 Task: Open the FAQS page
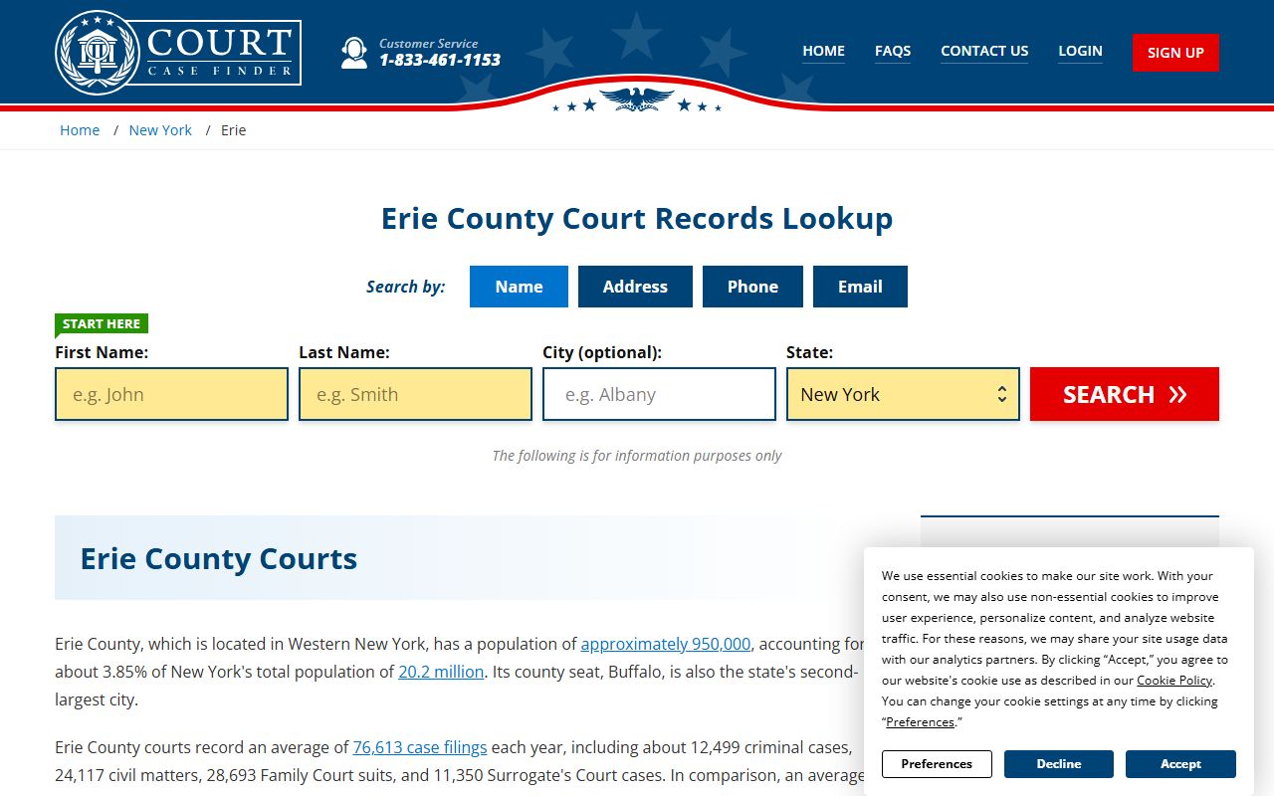click(893, 51)
